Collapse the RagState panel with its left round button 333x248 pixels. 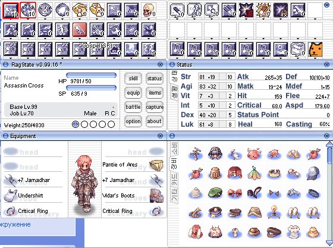(x=5, y=65)
